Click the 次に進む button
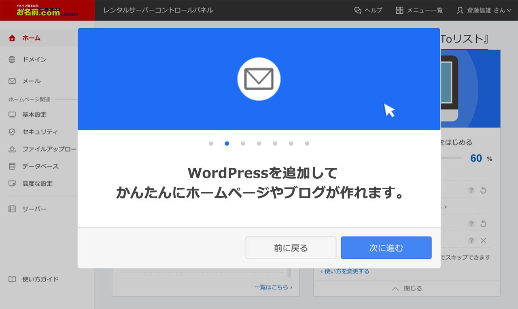Screen dimensions: 518x309 386,248
